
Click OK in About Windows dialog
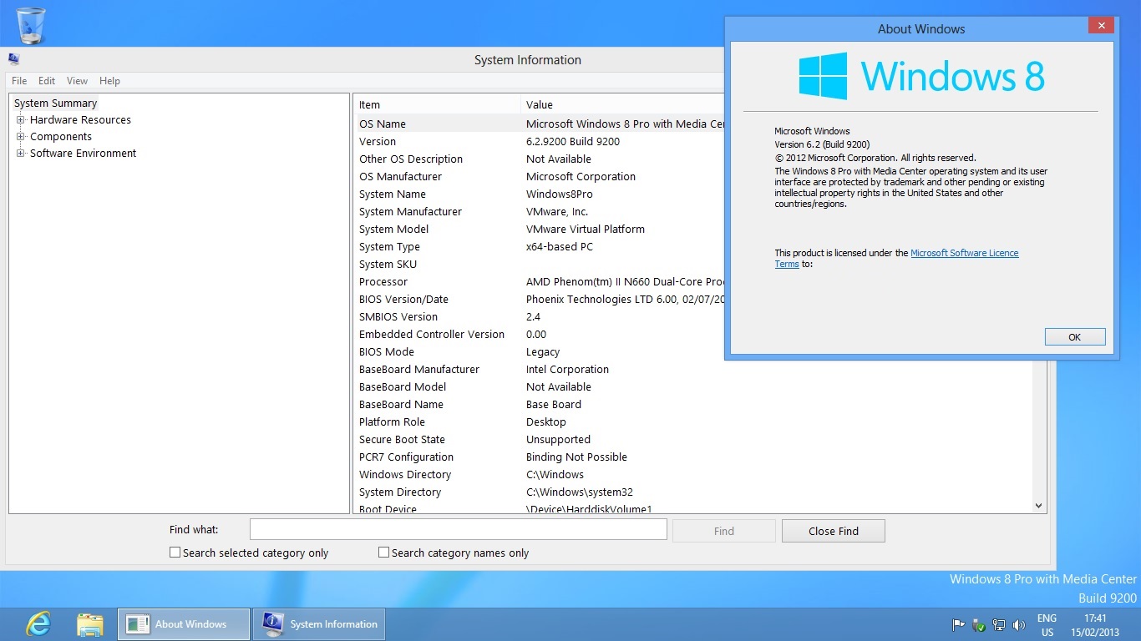tap(1075, 337)
